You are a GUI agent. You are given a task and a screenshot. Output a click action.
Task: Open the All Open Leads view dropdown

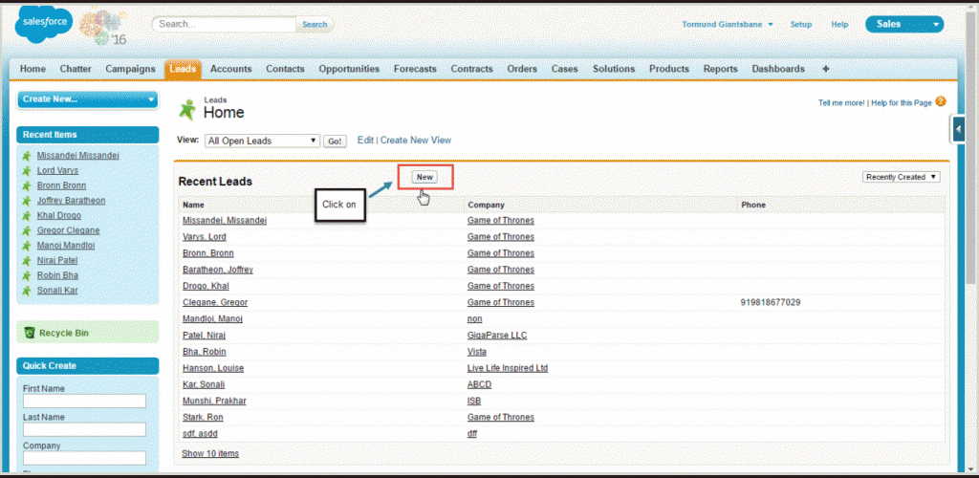[262, 141]
